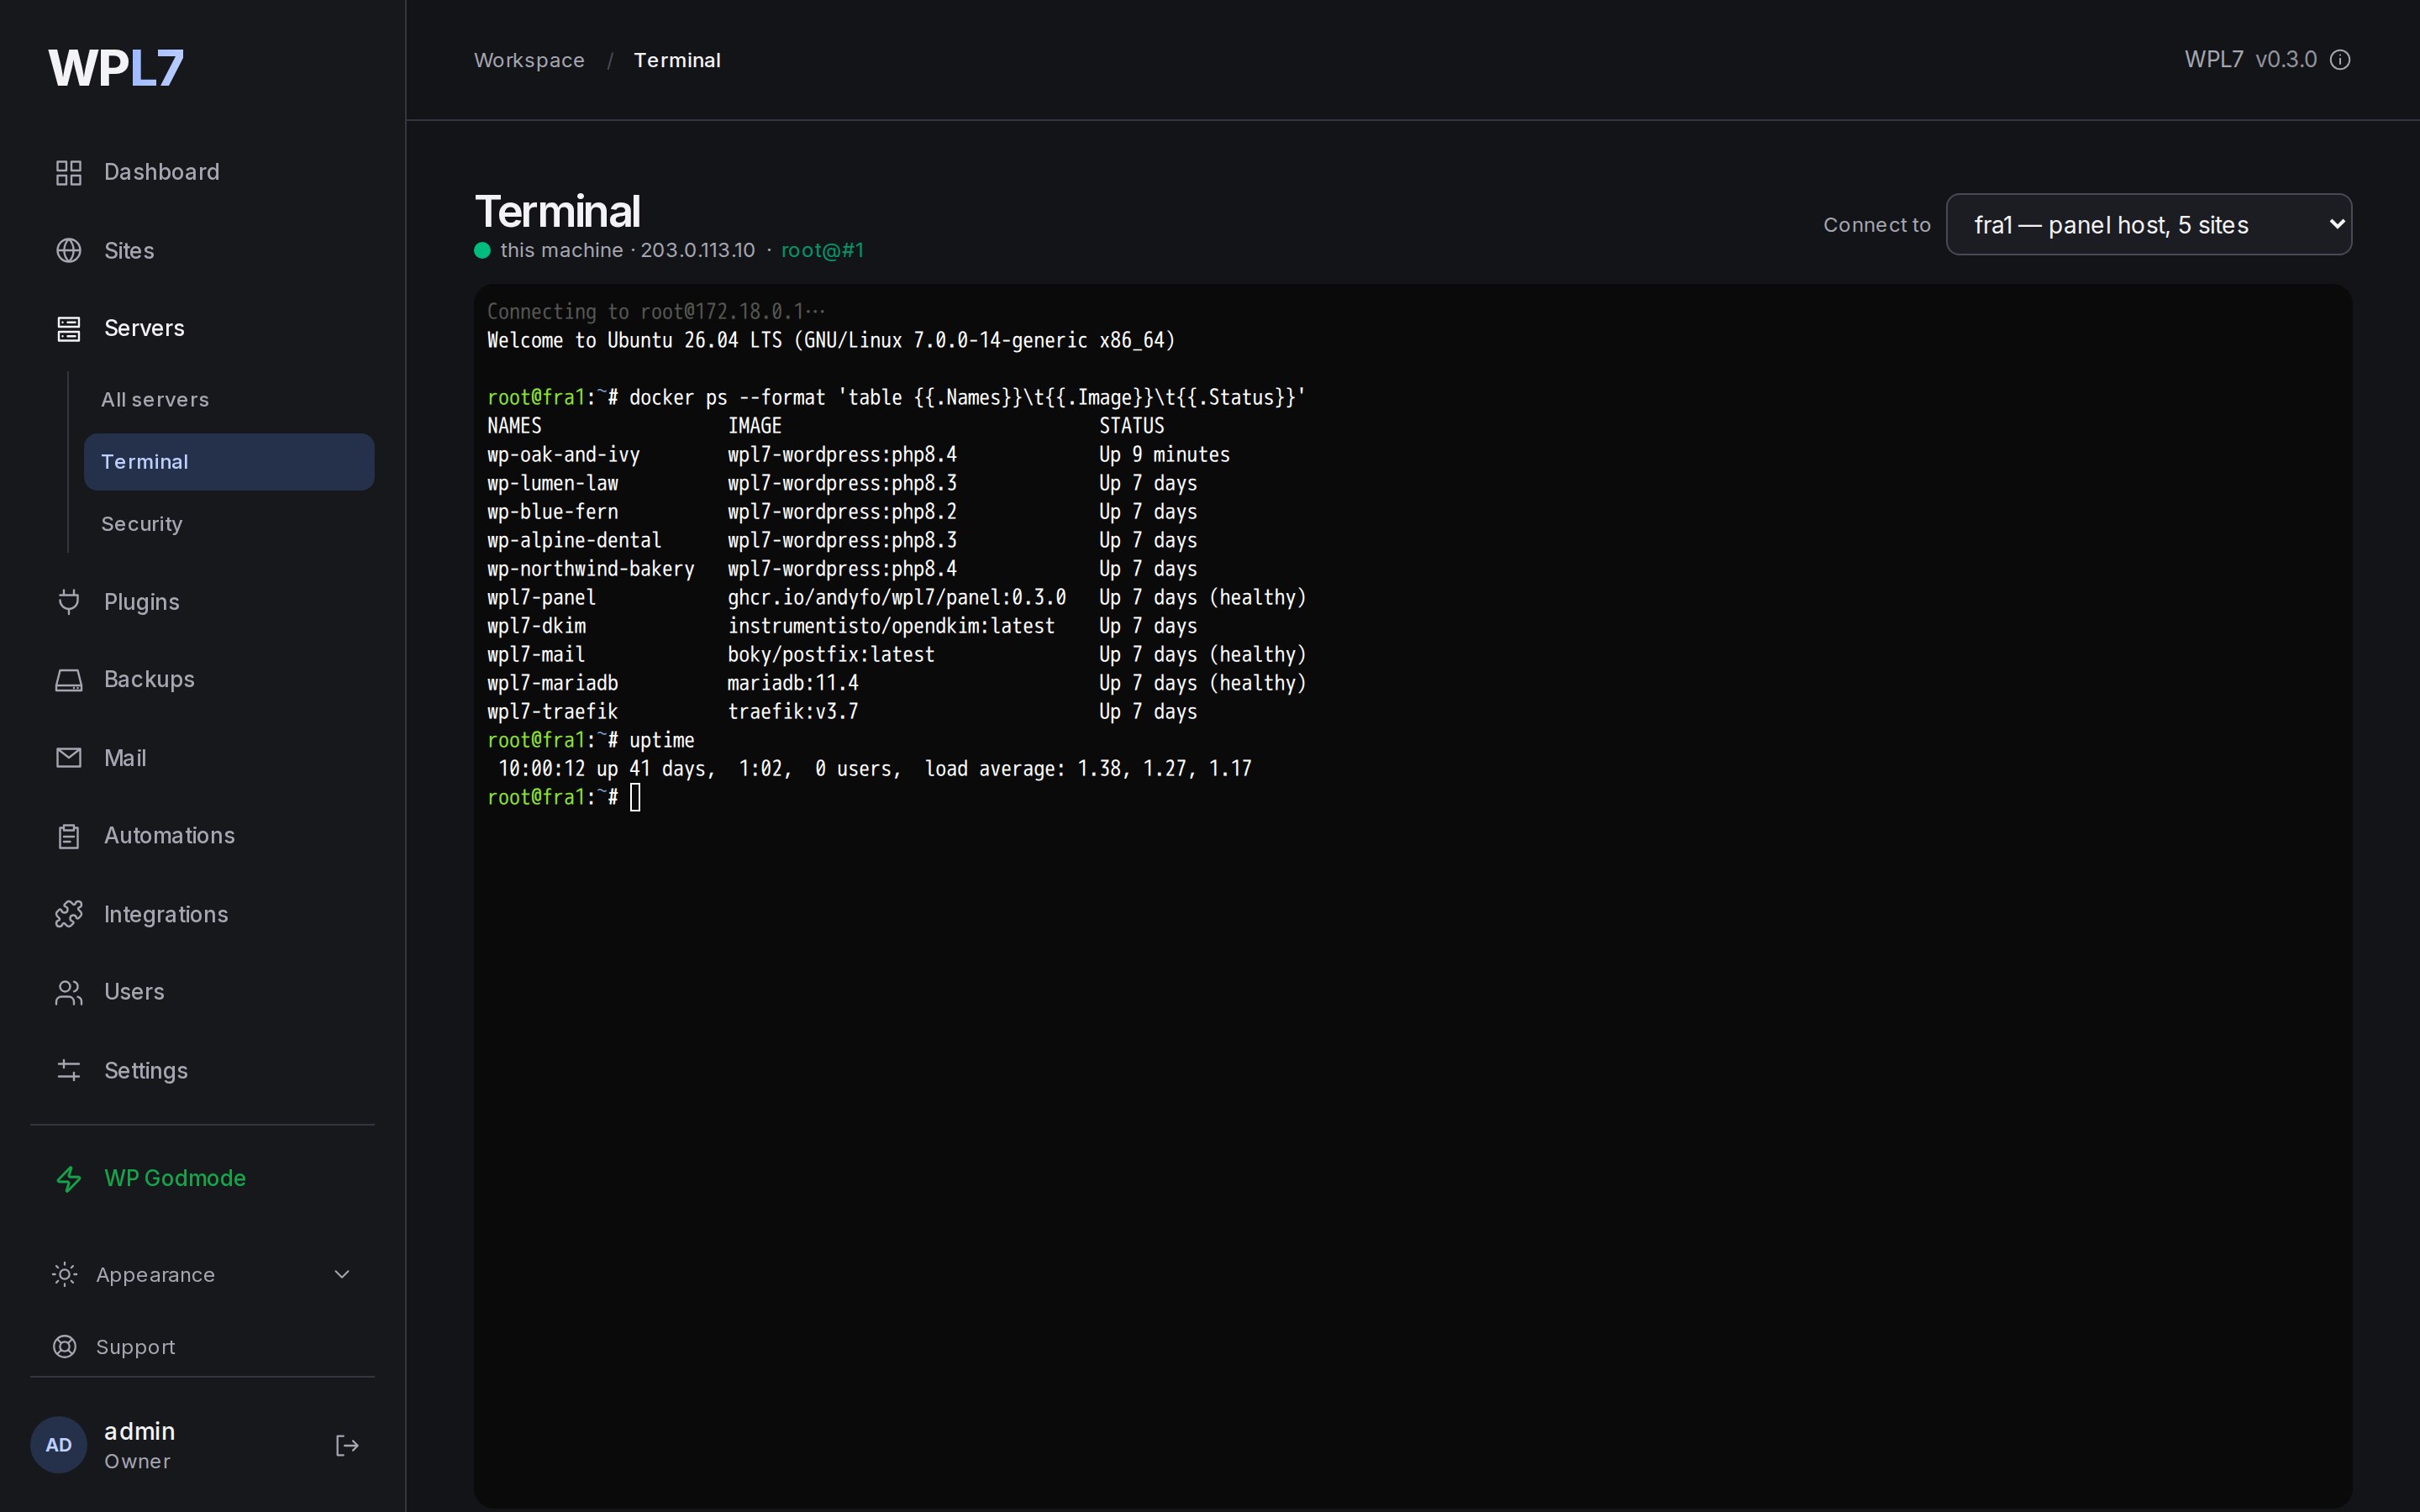Click the Automations clipboard icon
Screen dimensions: 2420x1512
68,836
